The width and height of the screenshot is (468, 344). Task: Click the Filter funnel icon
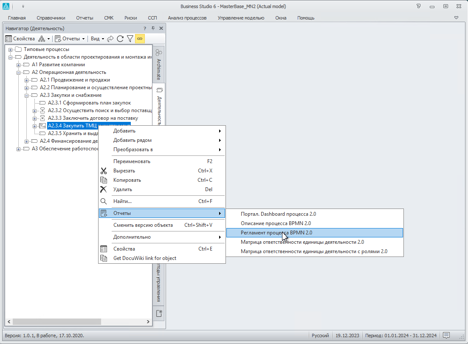click(x=130, y=39)
